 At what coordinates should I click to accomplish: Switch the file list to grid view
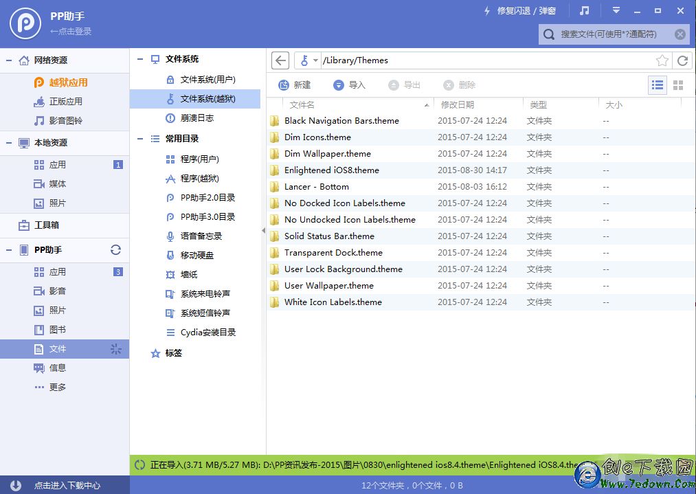point(680,85)
